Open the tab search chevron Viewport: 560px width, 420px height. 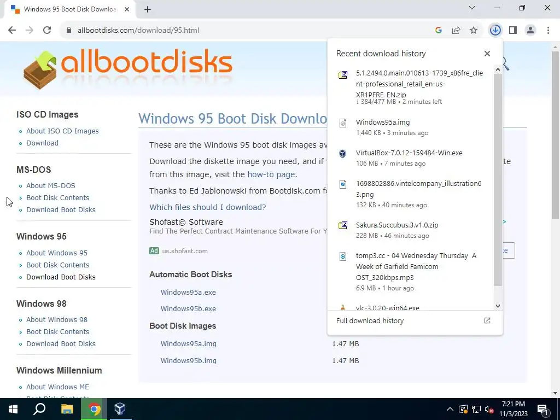click(472, 8)
